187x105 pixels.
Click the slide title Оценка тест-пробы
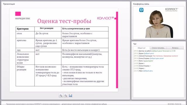pyautogui.click(x=64, y=21)
